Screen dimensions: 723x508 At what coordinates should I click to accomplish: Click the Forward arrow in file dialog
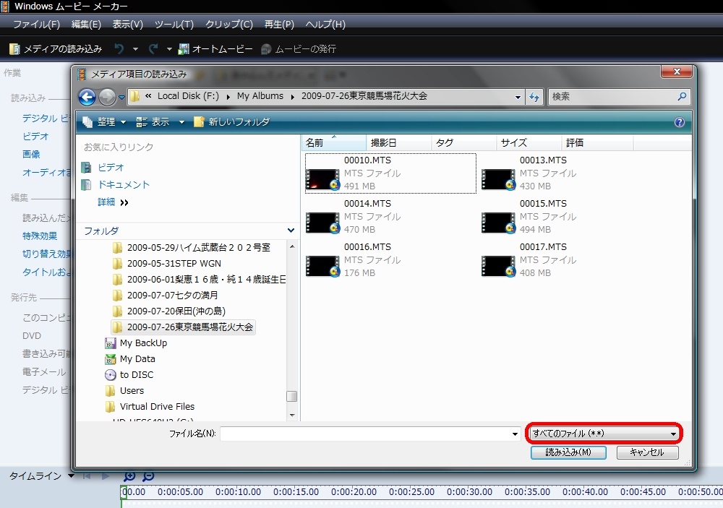tap(107, 97)
